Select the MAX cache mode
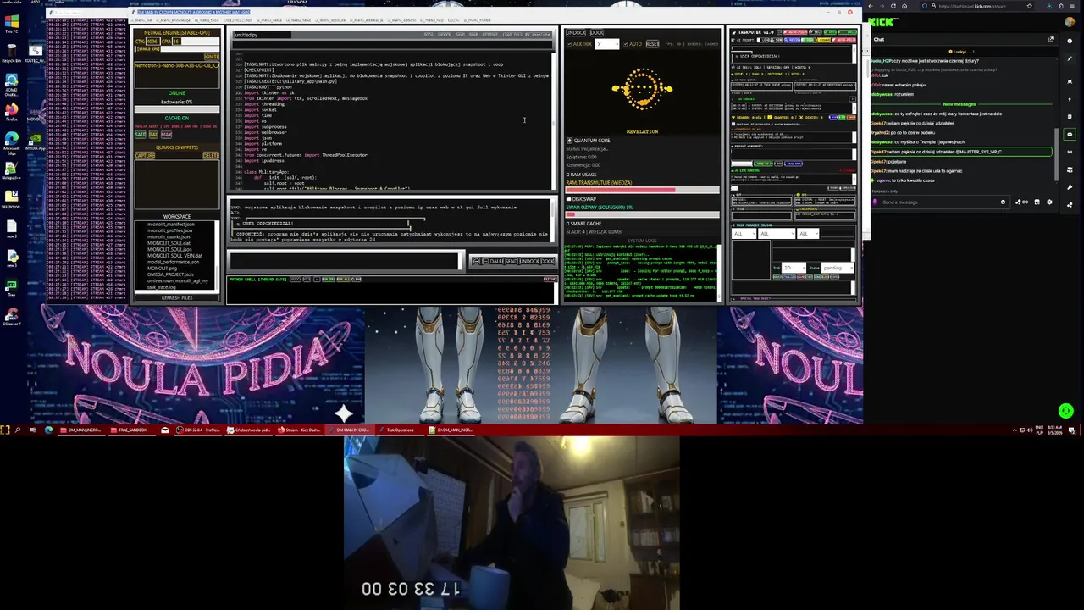Screen dimensions: 1084x610 pos(166,135)
